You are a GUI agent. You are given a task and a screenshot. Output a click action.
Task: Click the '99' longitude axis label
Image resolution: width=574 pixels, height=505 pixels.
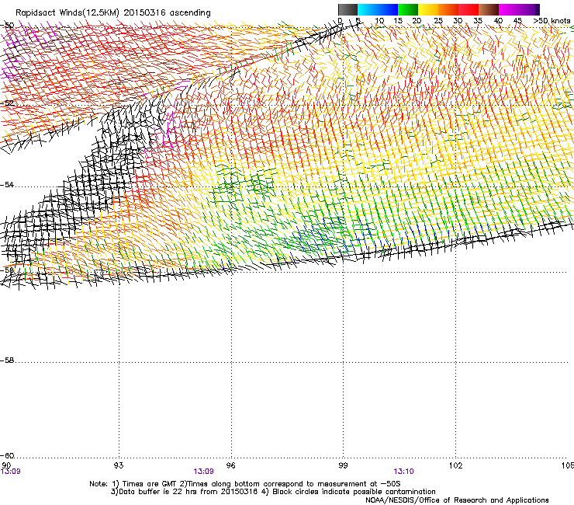[x=343, y=465]
